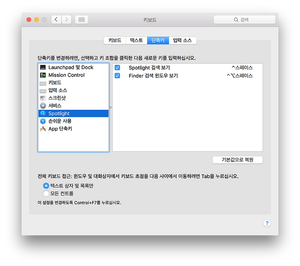300x266 pixels.
Task: Click the 키보드 category keyboard icon
Action: point(43,83)
